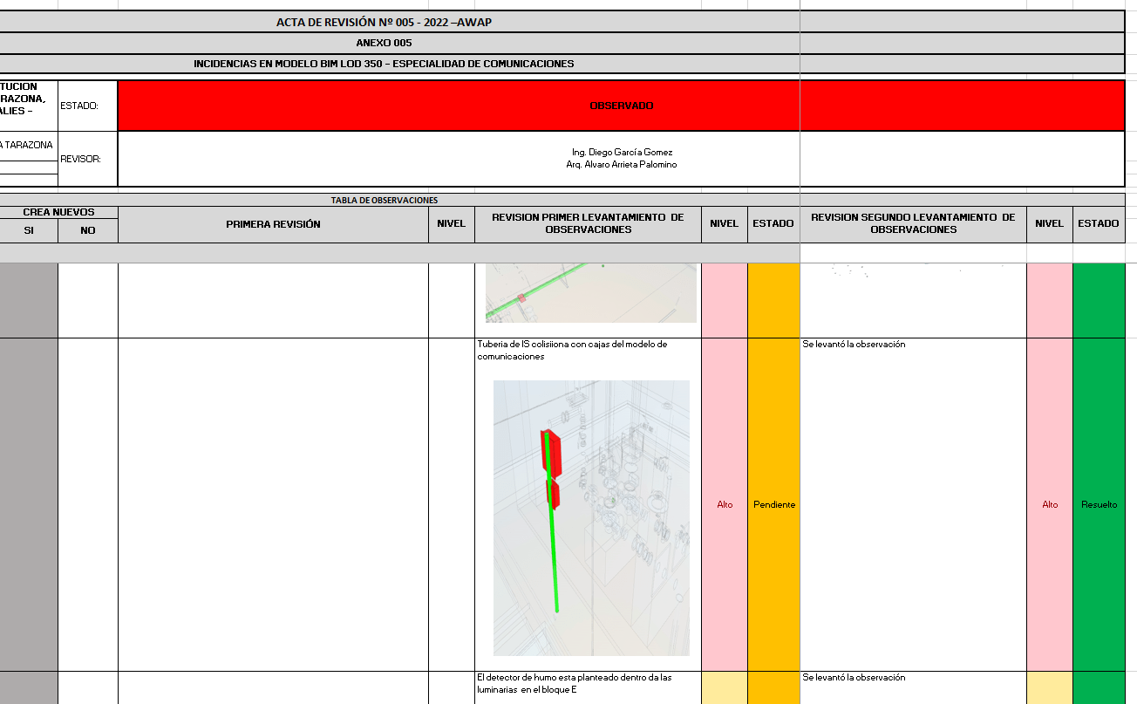
Task: Select the ANEXO 005 cell
Action: pos(384,43)
